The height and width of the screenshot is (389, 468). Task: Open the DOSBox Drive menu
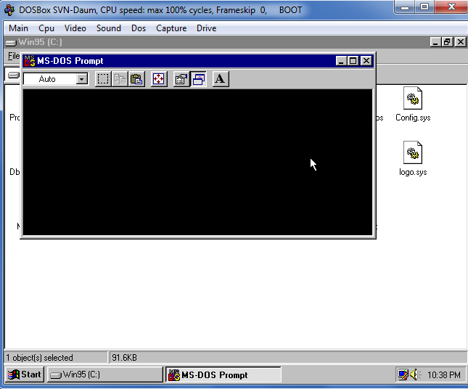pos(207,28)
